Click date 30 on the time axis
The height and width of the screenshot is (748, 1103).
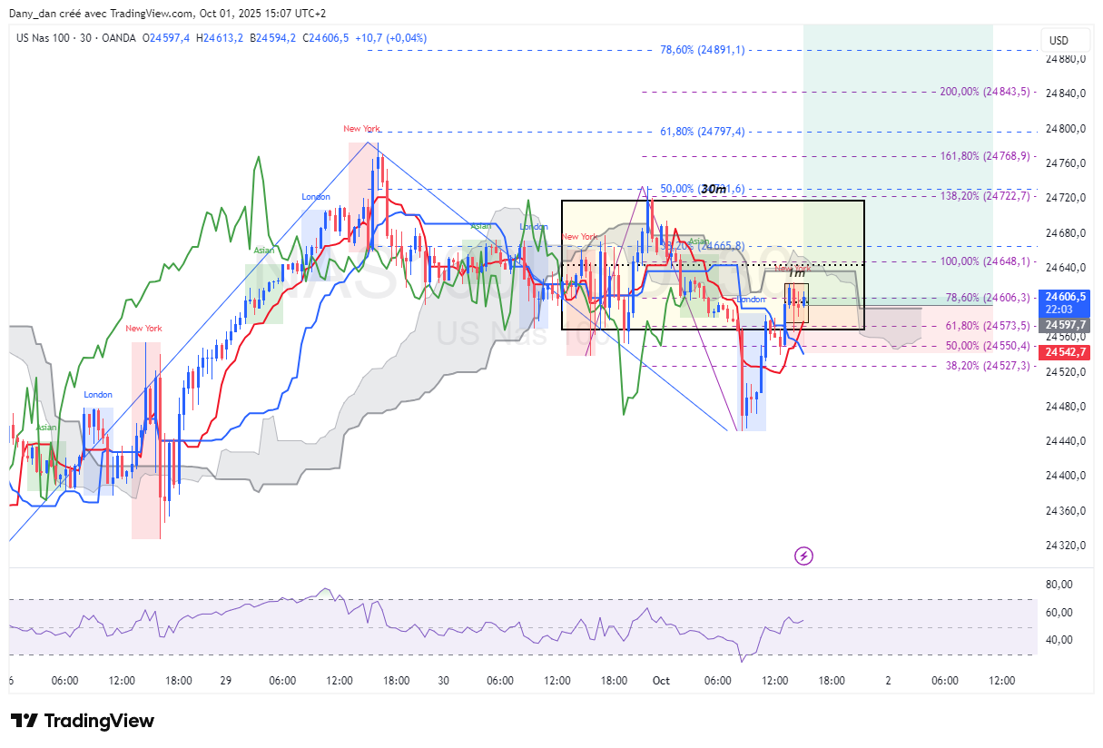click(444, 680)
